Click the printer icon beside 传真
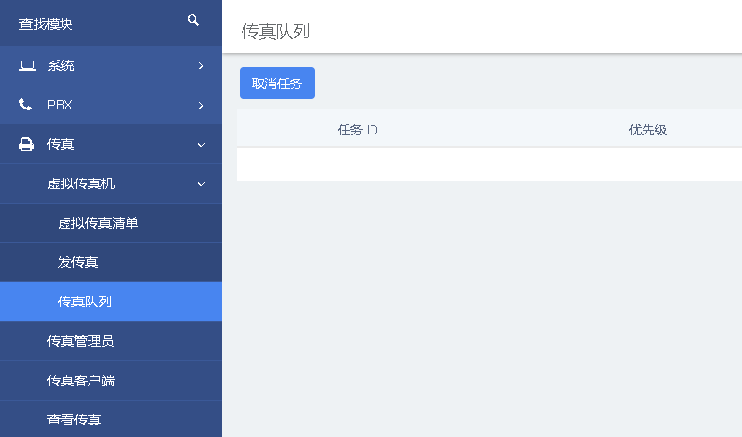742x437 pixels. click(x=26, y=144)
